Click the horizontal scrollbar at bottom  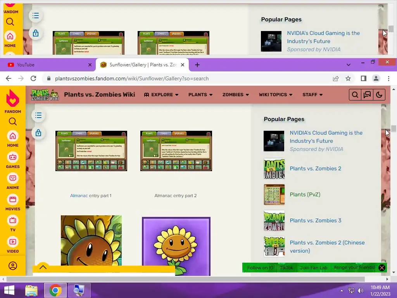pyautogui.click(x=185, y=279)
